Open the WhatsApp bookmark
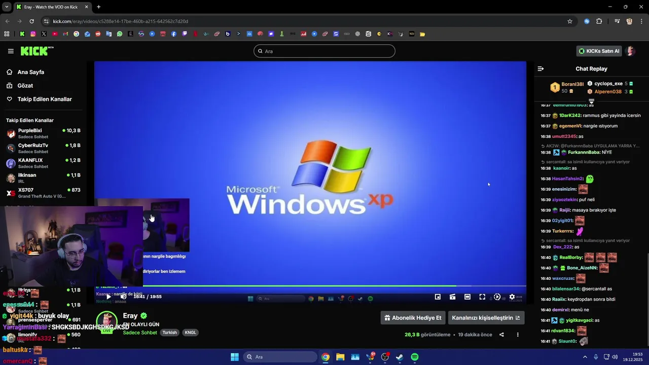The height and width of the screenshot is (365, 649). pyautogui.click(x=120, y=34)
